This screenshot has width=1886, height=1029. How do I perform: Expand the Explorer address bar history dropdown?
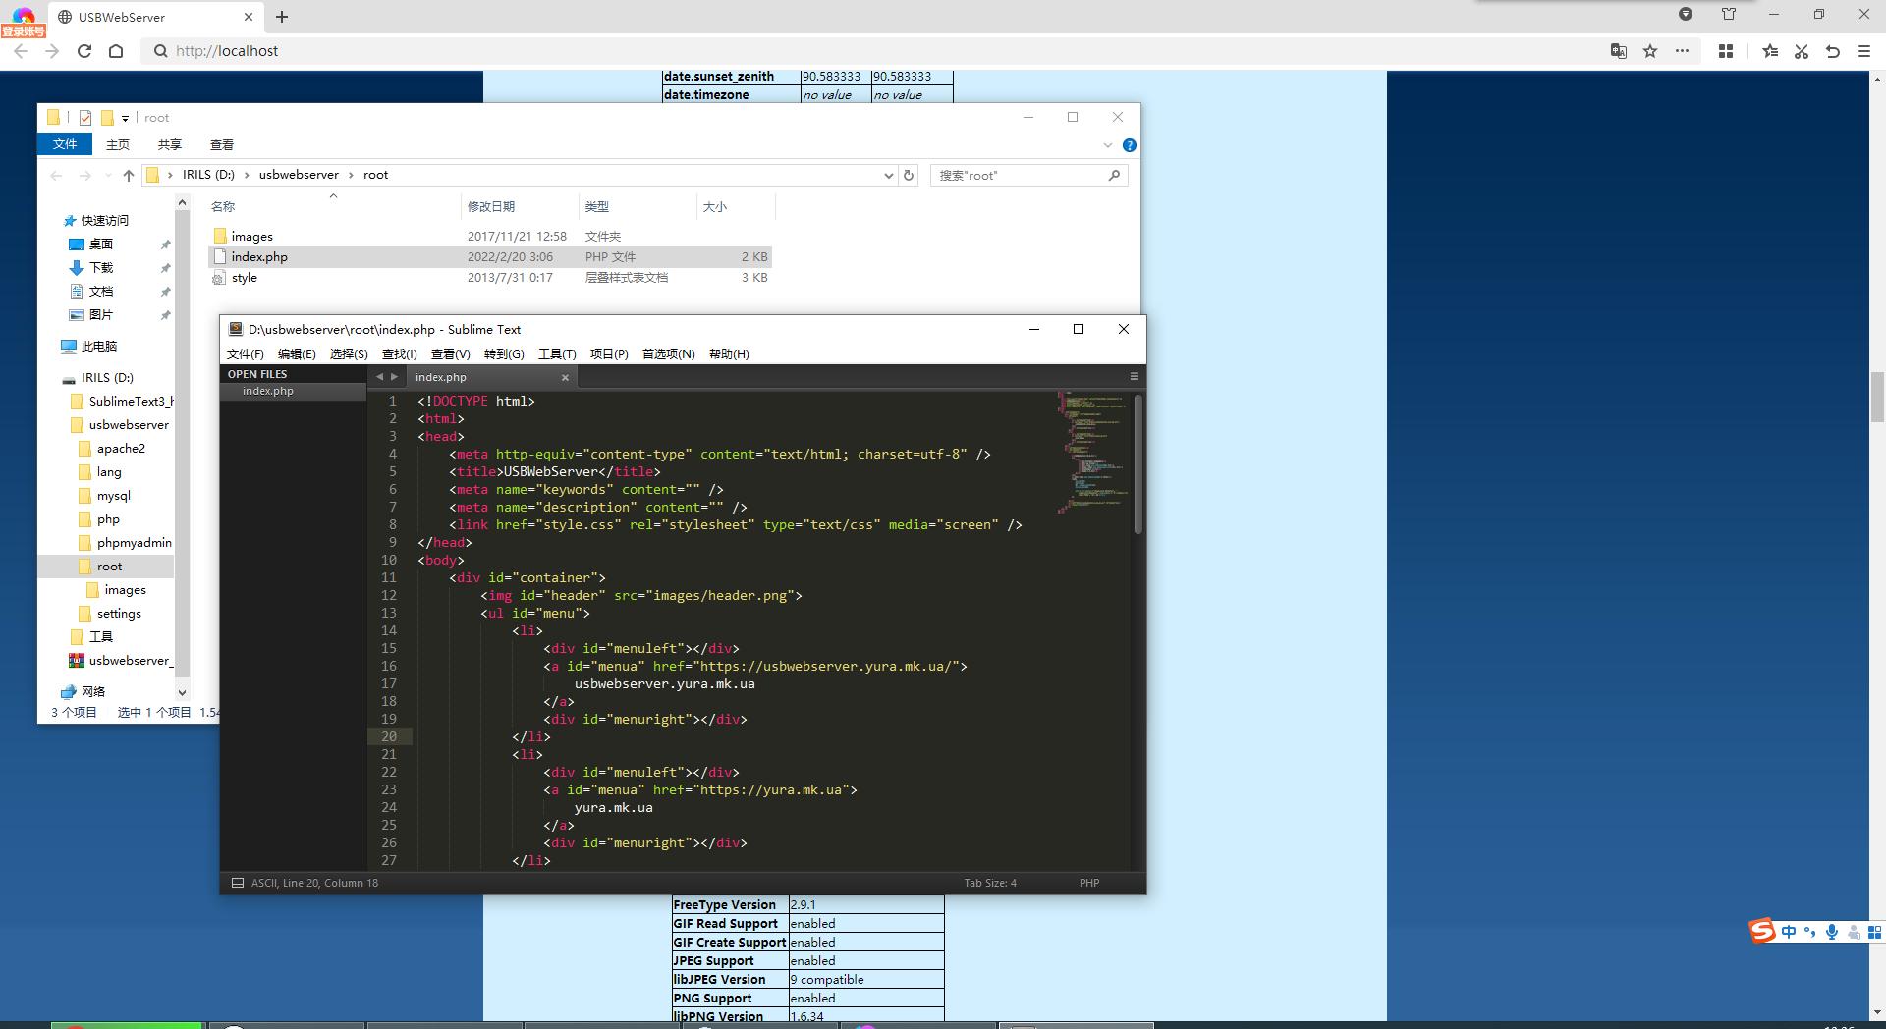pyautogui.click(x=888, y=175)
